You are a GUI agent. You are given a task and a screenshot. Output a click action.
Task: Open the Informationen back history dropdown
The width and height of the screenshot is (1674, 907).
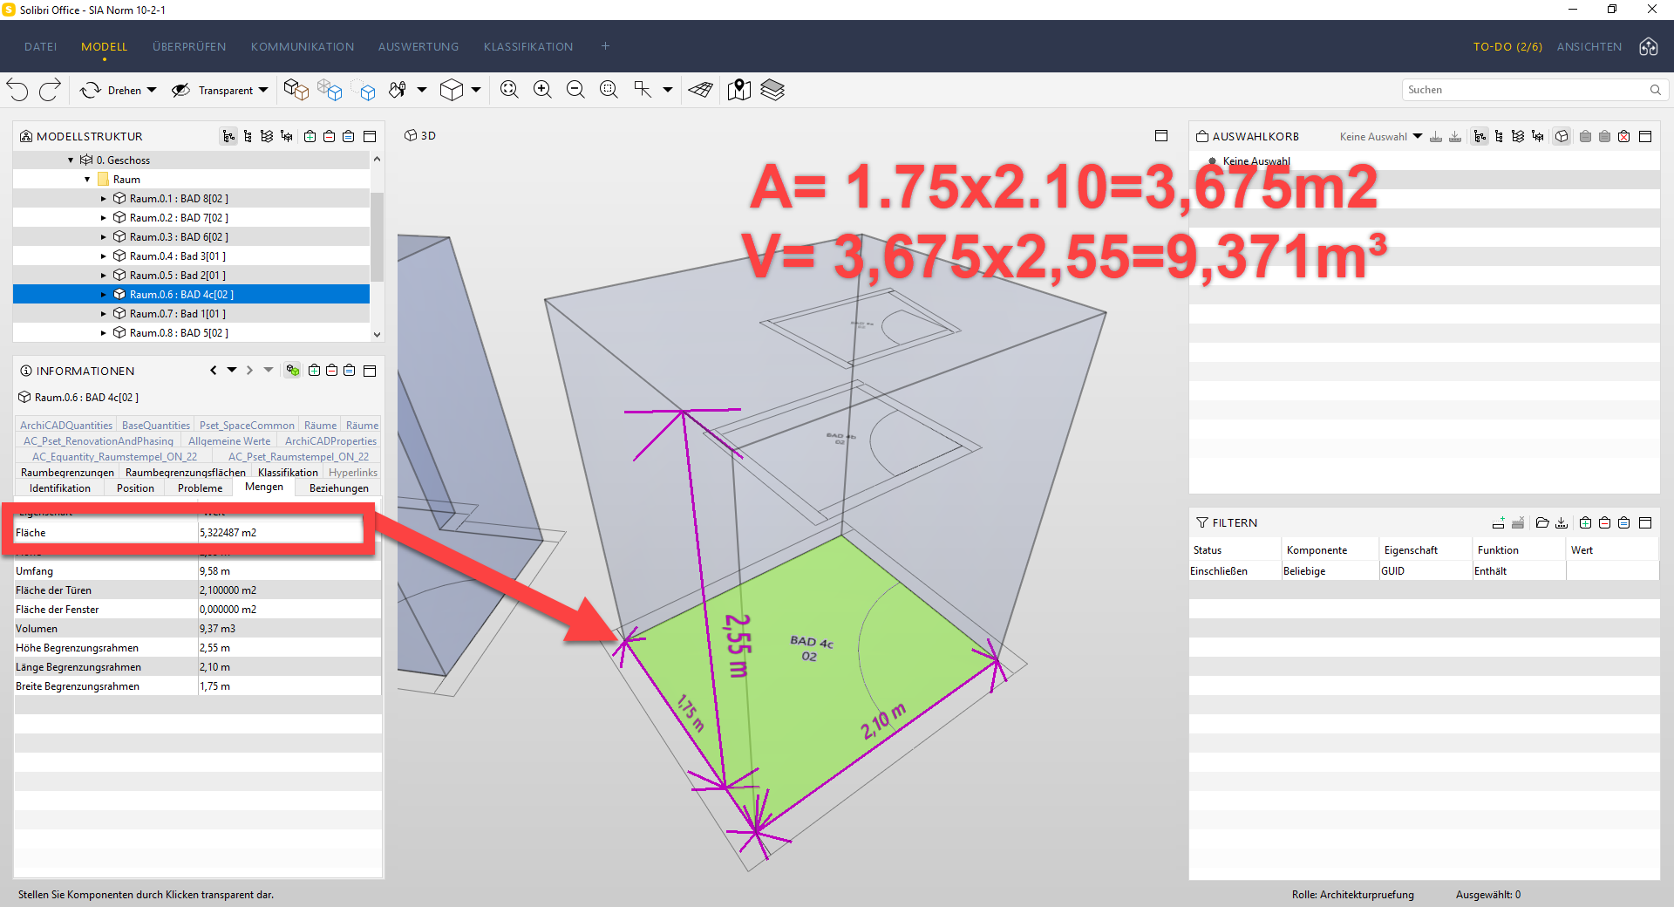232,371
